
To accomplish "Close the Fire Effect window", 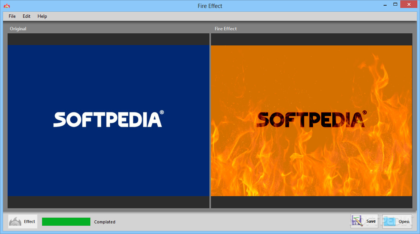I will [x=409, y=4].
